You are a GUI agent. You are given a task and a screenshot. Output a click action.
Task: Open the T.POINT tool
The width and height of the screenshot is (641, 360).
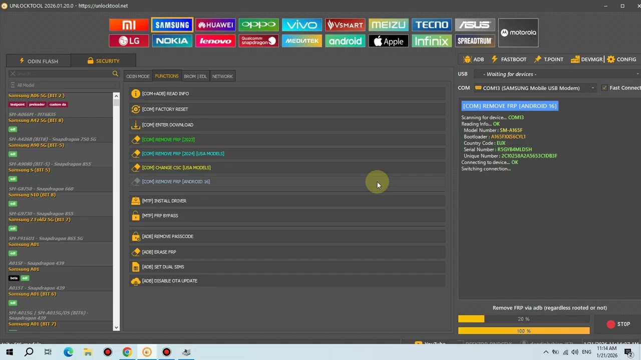[x=548, y=59]
